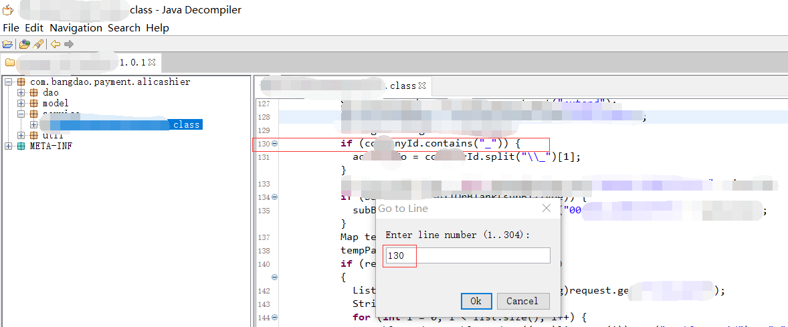Image resolution: width=788 pixels, height=327 pixels.
Task: Collapse the service package node
Action: pyautogui.click(x=21, y=114)
